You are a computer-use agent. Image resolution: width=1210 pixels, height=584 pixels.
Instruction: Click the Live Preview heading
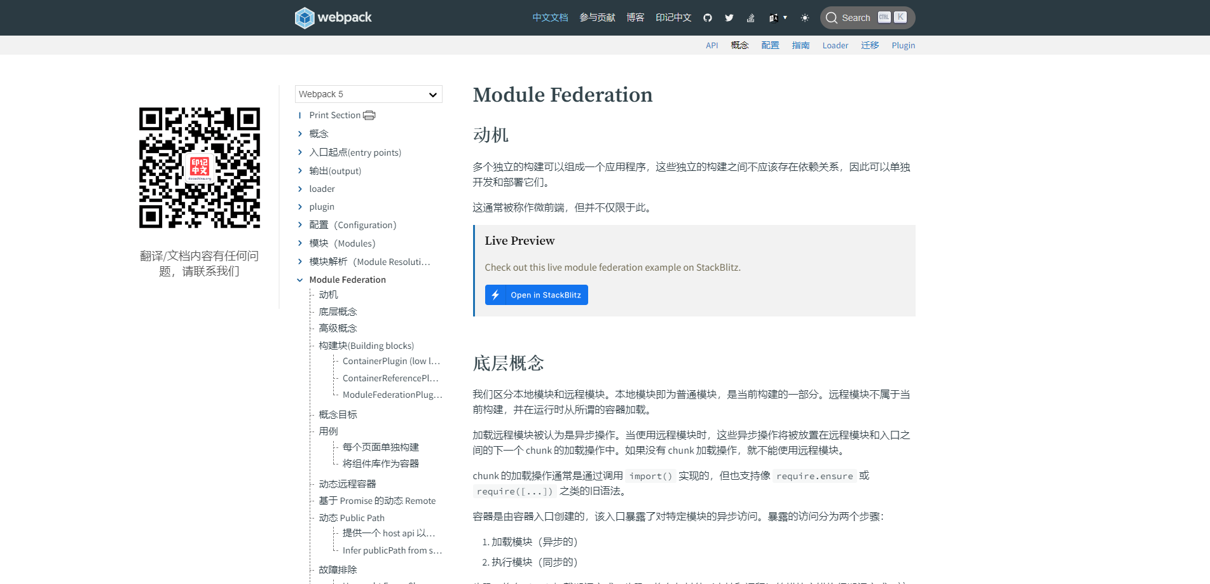519,241
